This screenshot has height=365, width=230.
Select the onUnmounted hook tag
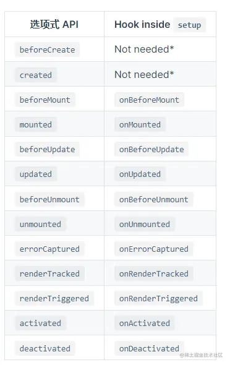click(x=145, y=224)
